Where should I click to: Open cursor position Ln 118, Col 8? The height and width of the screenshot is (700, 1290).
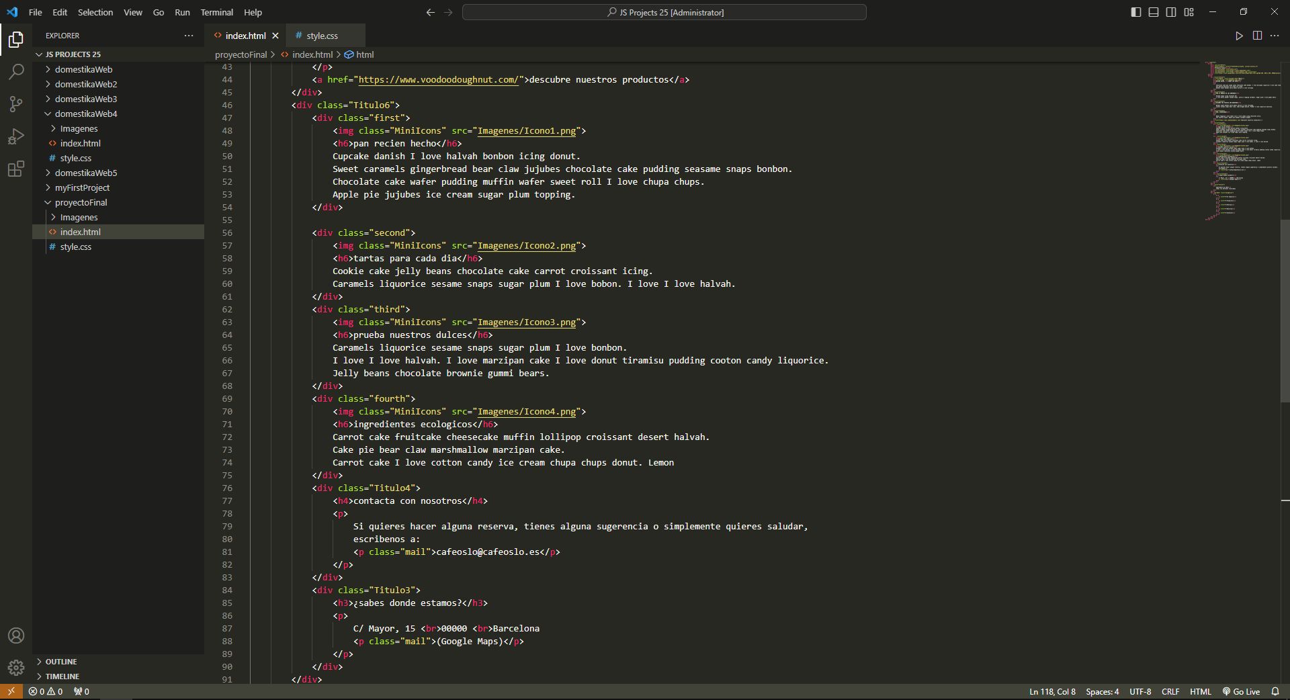point(1052,691)
